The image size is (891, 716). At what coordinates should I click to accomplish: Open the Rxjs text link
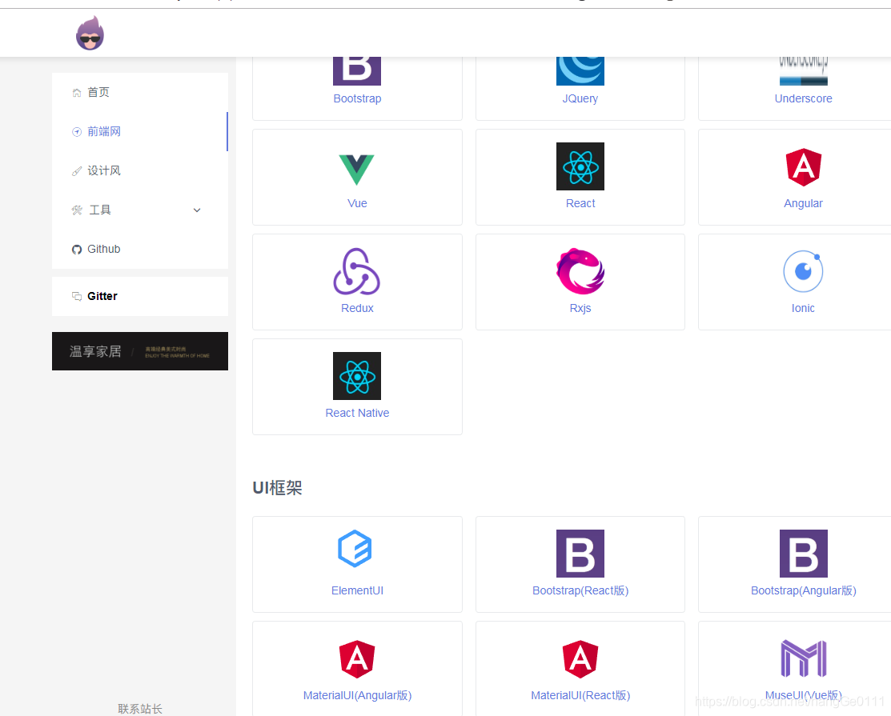580,308
